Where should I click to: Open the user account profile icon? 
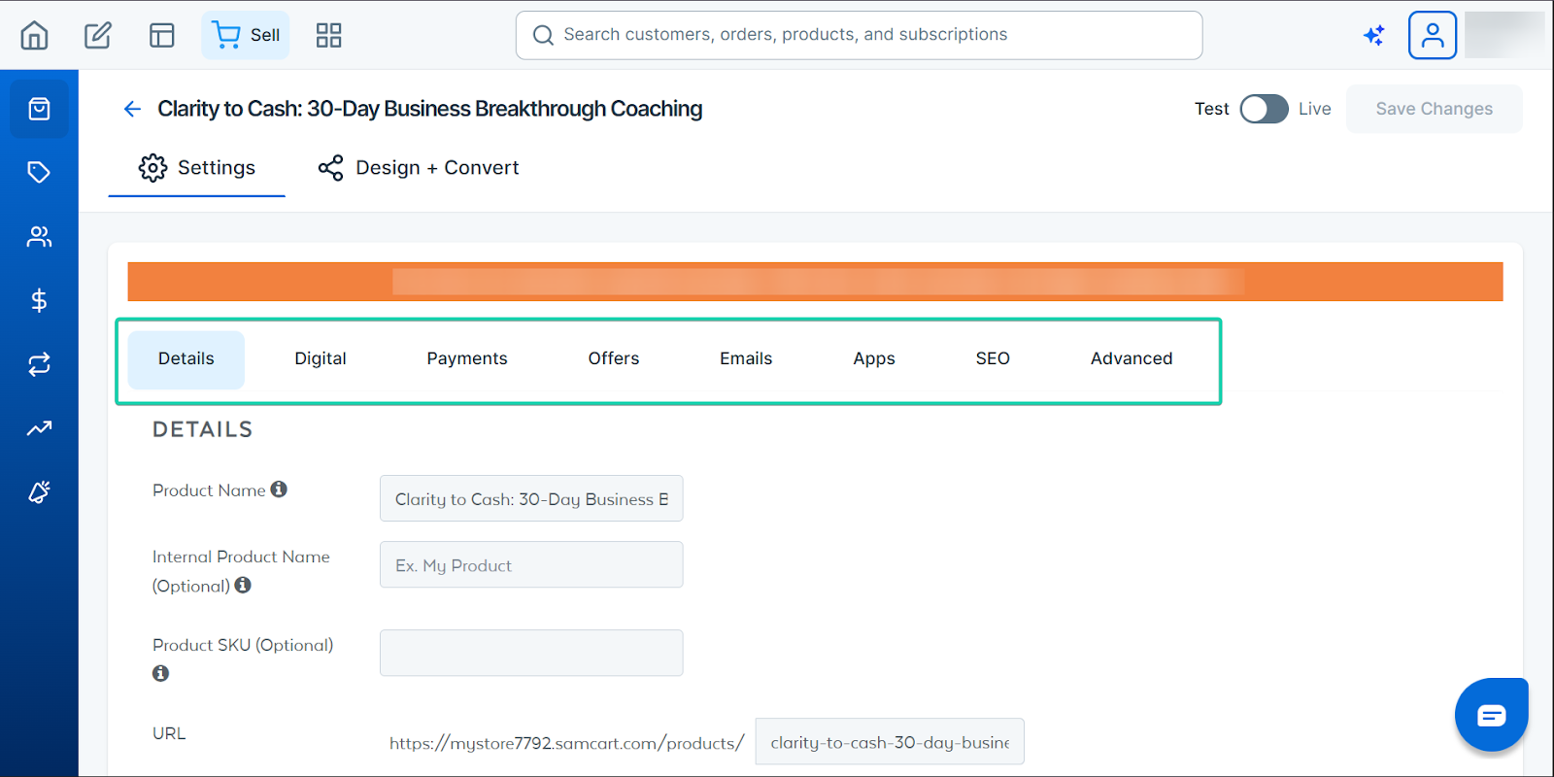point(1433,35)
